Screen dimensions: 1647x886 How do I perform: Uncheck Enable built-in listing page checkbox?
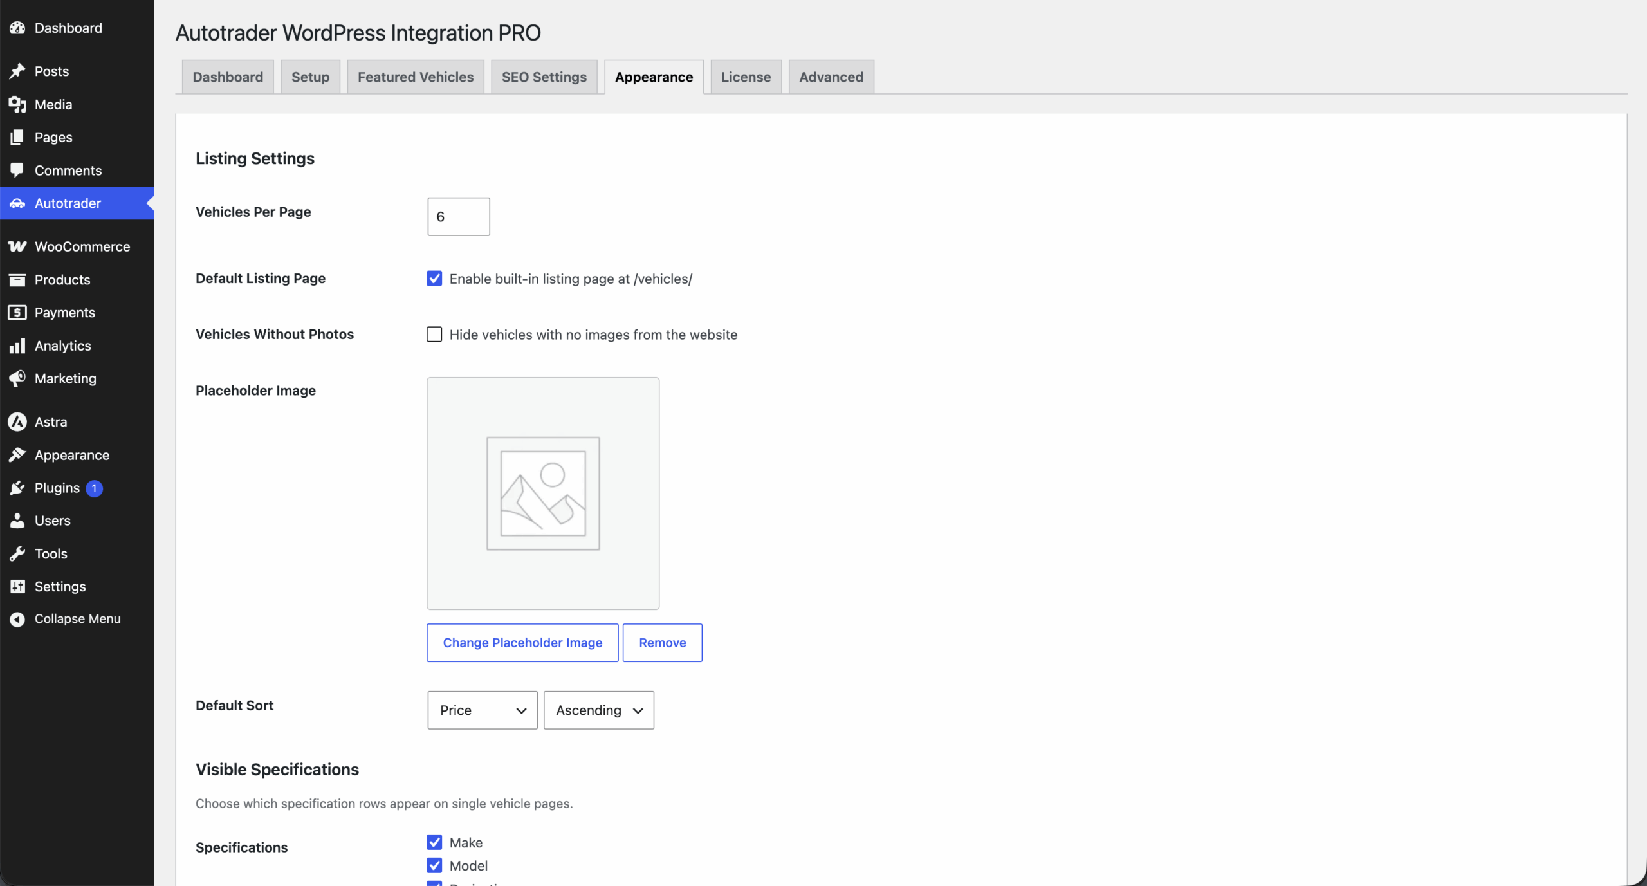[434, 279]
